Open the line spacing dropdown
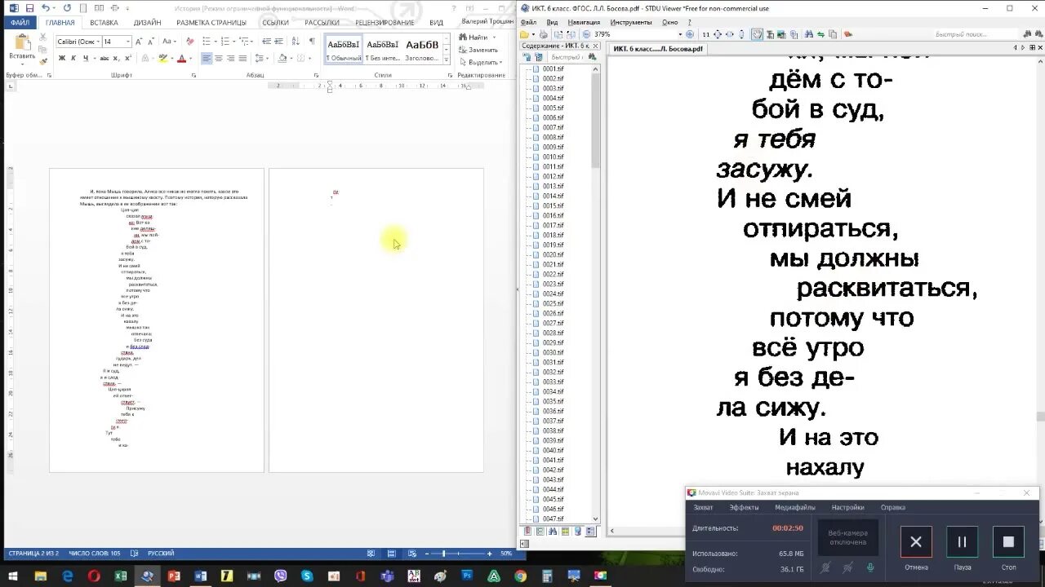Image resolution: width=1045 pixels, height=587 pixels. (261, 59)
